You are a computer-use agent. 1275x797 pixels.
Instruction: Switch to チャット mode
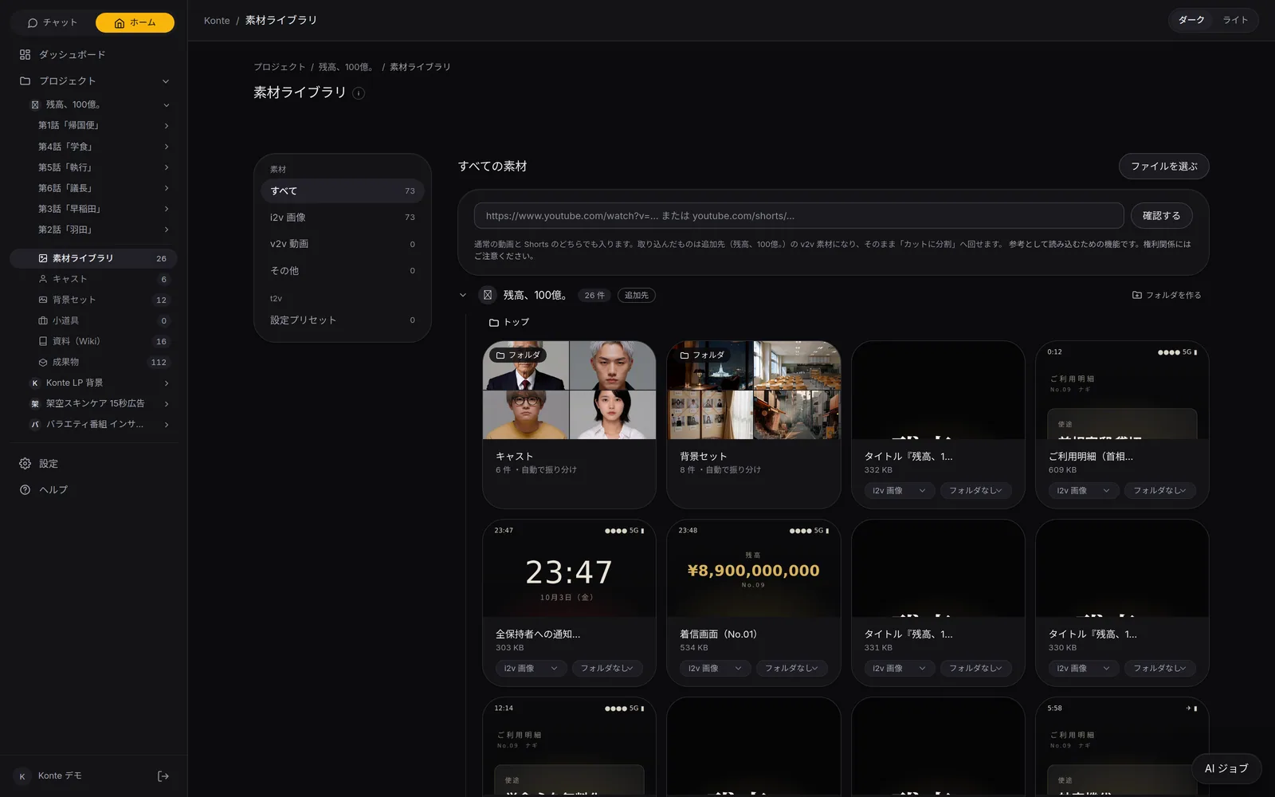(x=53, y=23)
